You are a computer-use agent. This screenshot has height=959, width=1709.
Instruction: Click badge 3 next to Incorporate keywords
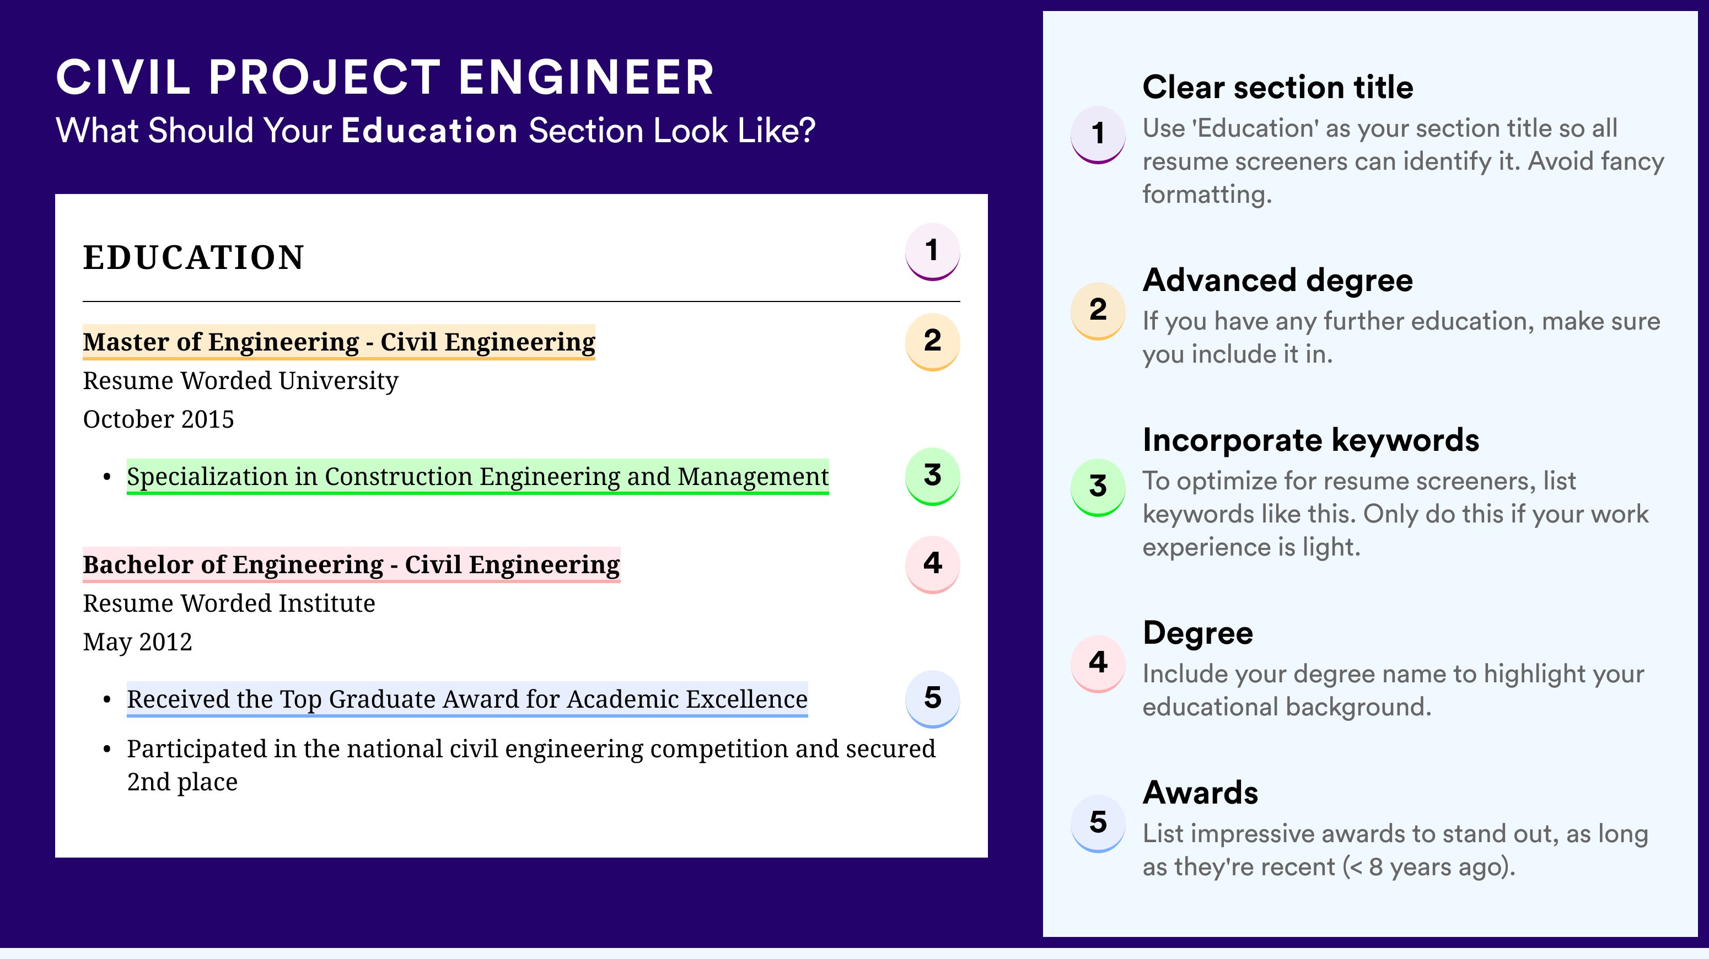(1098, 487)
